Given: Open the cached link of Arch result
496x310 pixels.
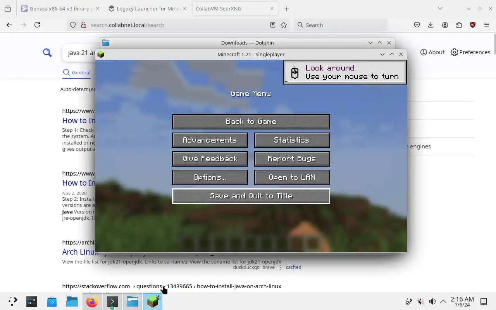Looking at the screenshot, I should (x=293, y=267).
